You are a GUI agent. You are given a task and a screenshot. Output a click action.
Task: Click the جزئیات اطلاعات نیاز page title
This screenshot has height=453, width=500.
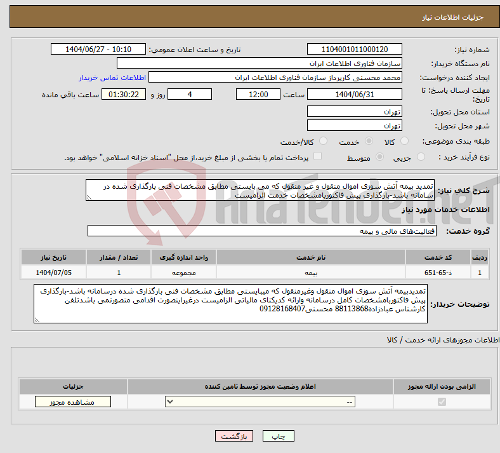(x=453, y=17)
